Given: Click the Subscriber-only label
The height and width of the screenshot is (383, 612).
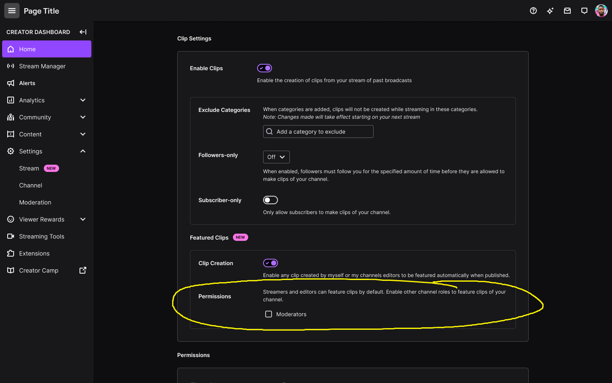Looking at the screenshot, I should (220, 200).
